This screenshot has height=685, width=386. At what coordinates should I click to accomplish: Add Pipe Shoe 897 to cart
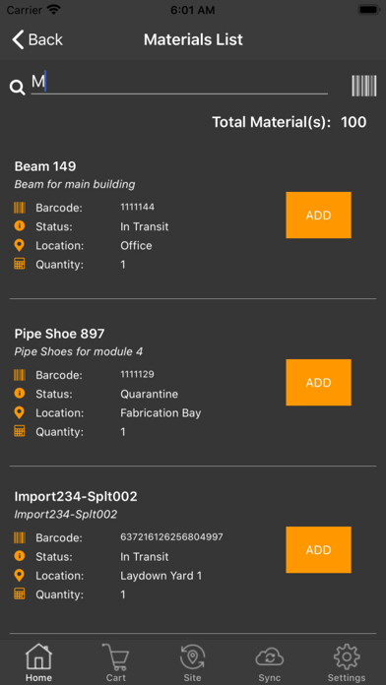pos(318,382)
